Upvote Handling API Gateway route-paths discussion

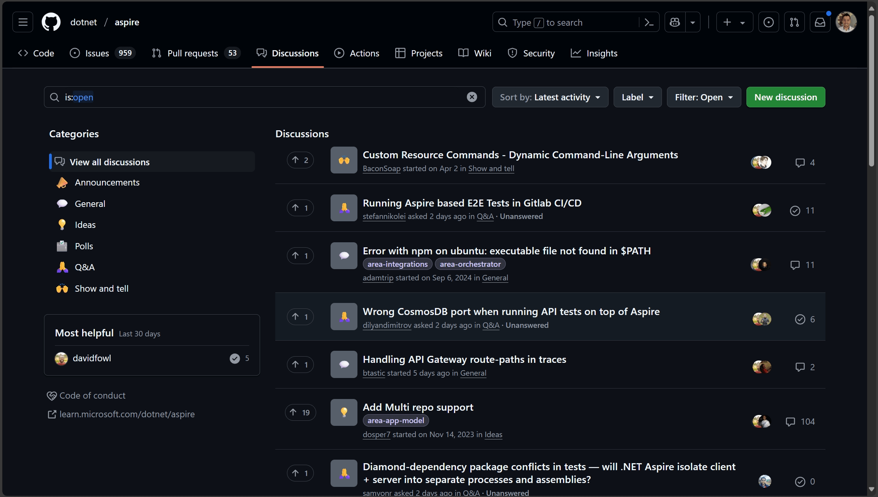300,364
